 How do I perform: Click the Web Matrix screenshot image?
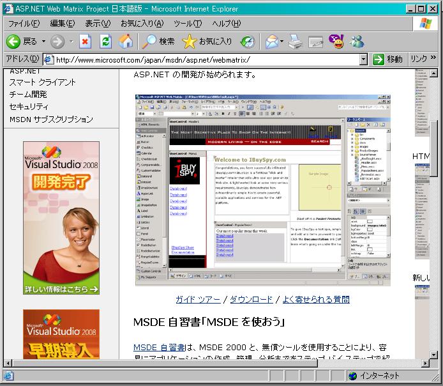[263, 190]
